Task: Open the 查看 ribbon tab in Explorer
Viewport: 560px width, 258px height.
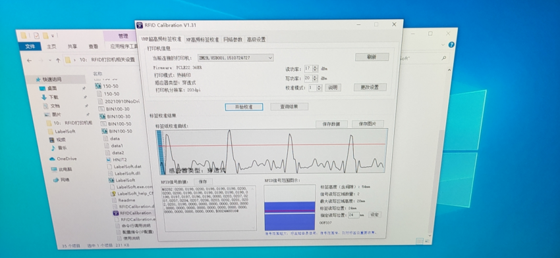Action: [x=94, y=47]
